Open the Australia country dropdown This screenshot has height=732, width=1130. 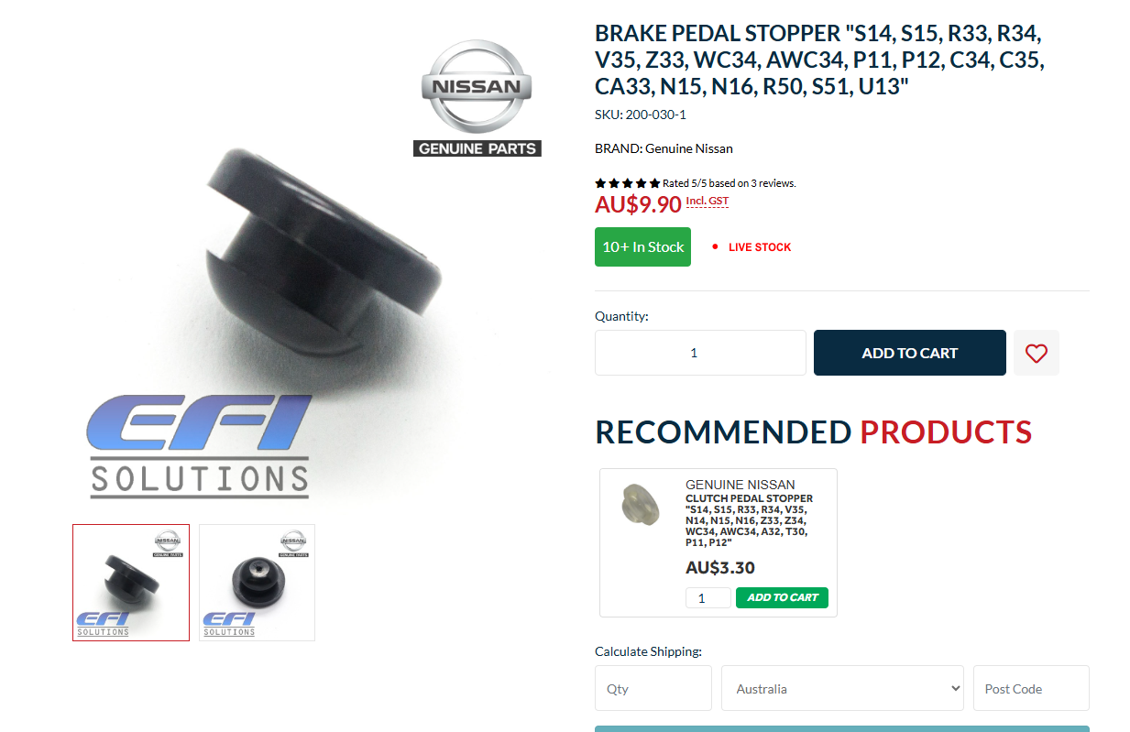pos(842,688)
